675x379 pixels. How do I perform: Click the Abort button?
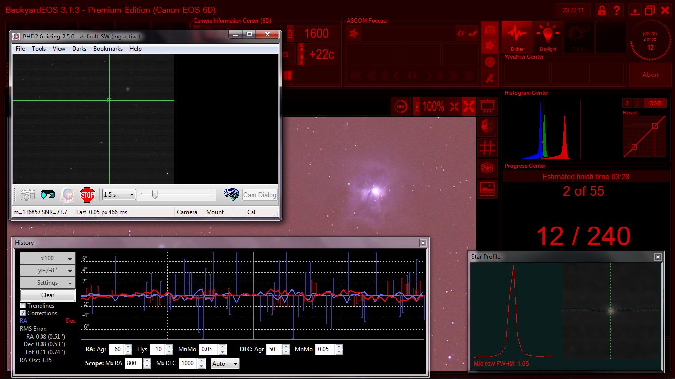(650, 75)
